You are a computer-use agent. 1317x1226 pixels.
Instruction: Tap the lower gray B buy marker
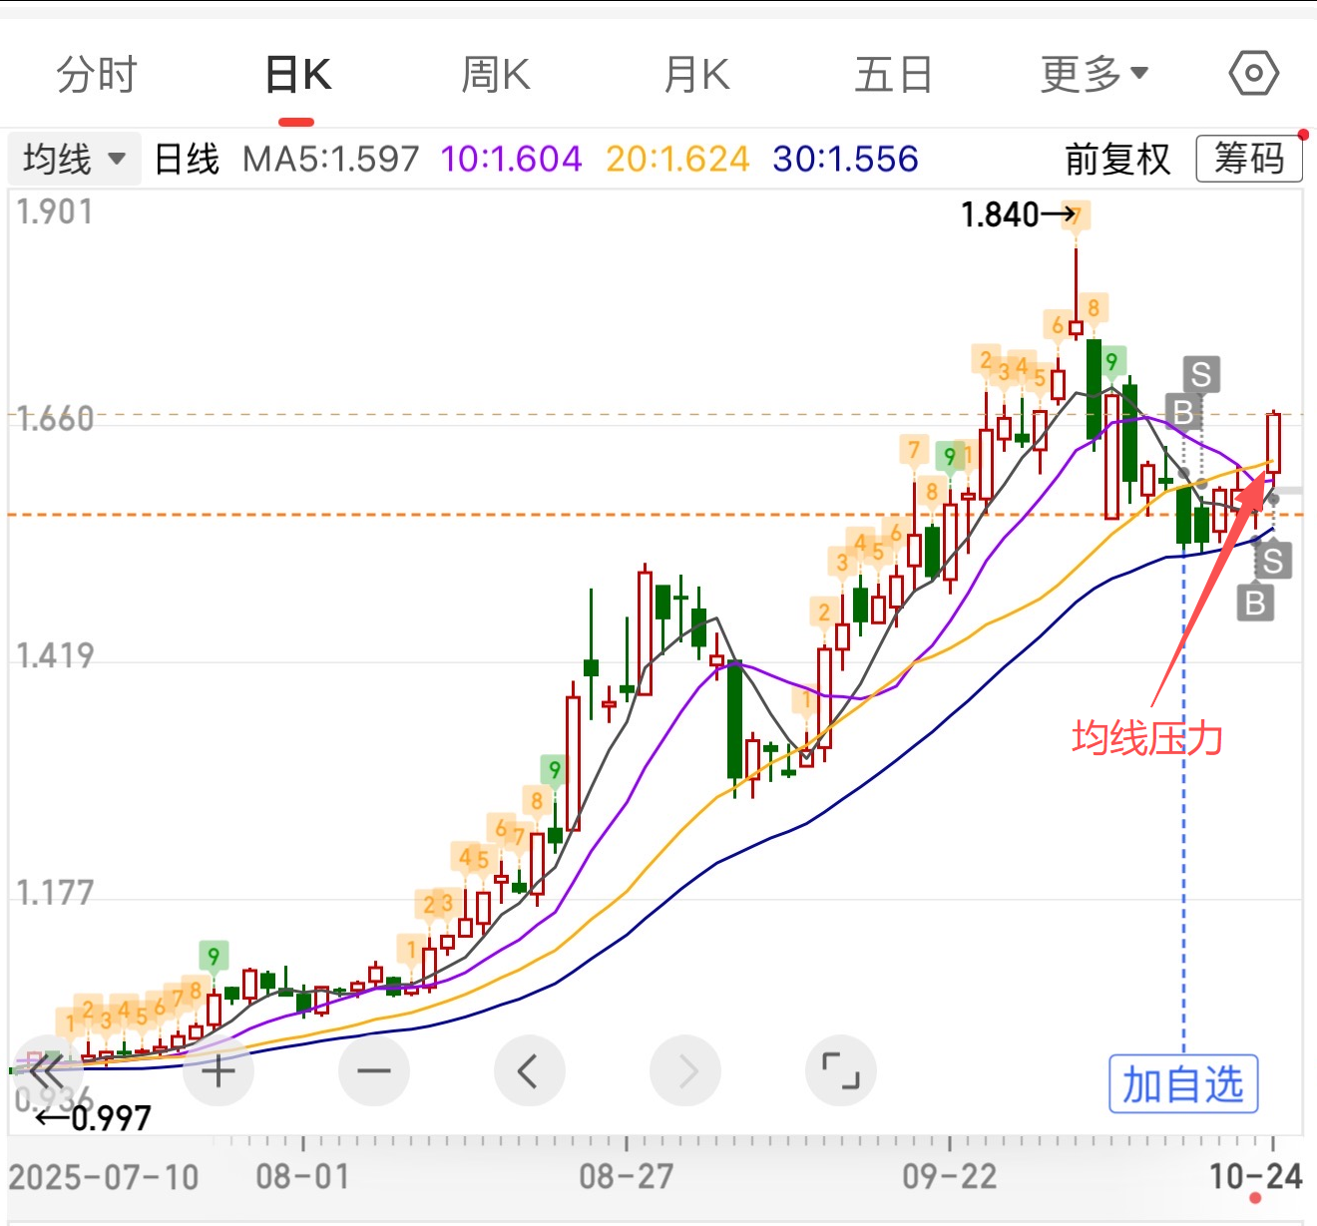point(1255,603)
